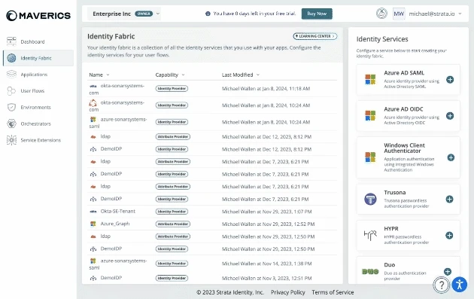
Task: Open the help question mark button
Action: click(x=442, y=285)
